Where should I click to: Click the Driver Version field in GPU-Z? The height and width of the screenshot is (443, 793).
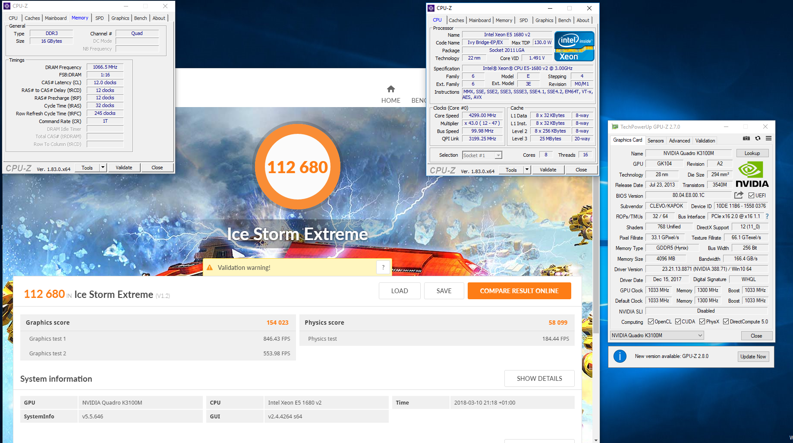point(707,269)
